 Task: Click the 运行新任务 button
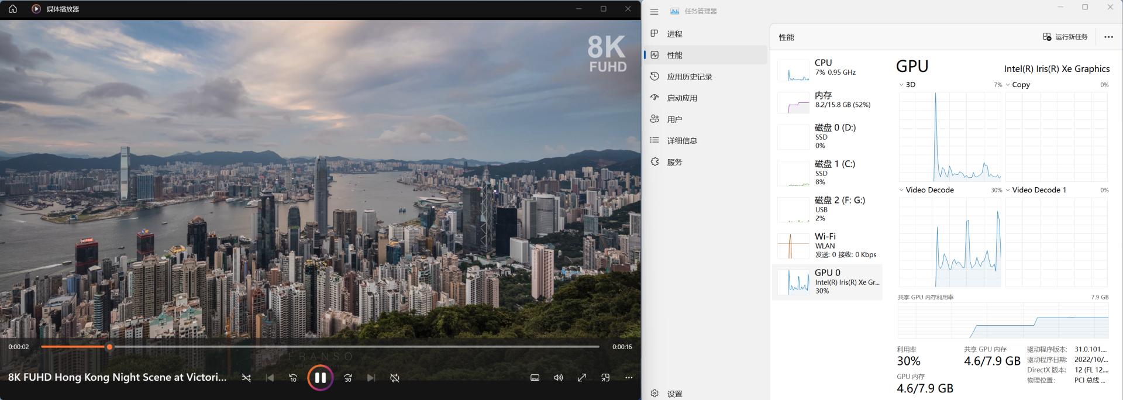coord(1065,37)
